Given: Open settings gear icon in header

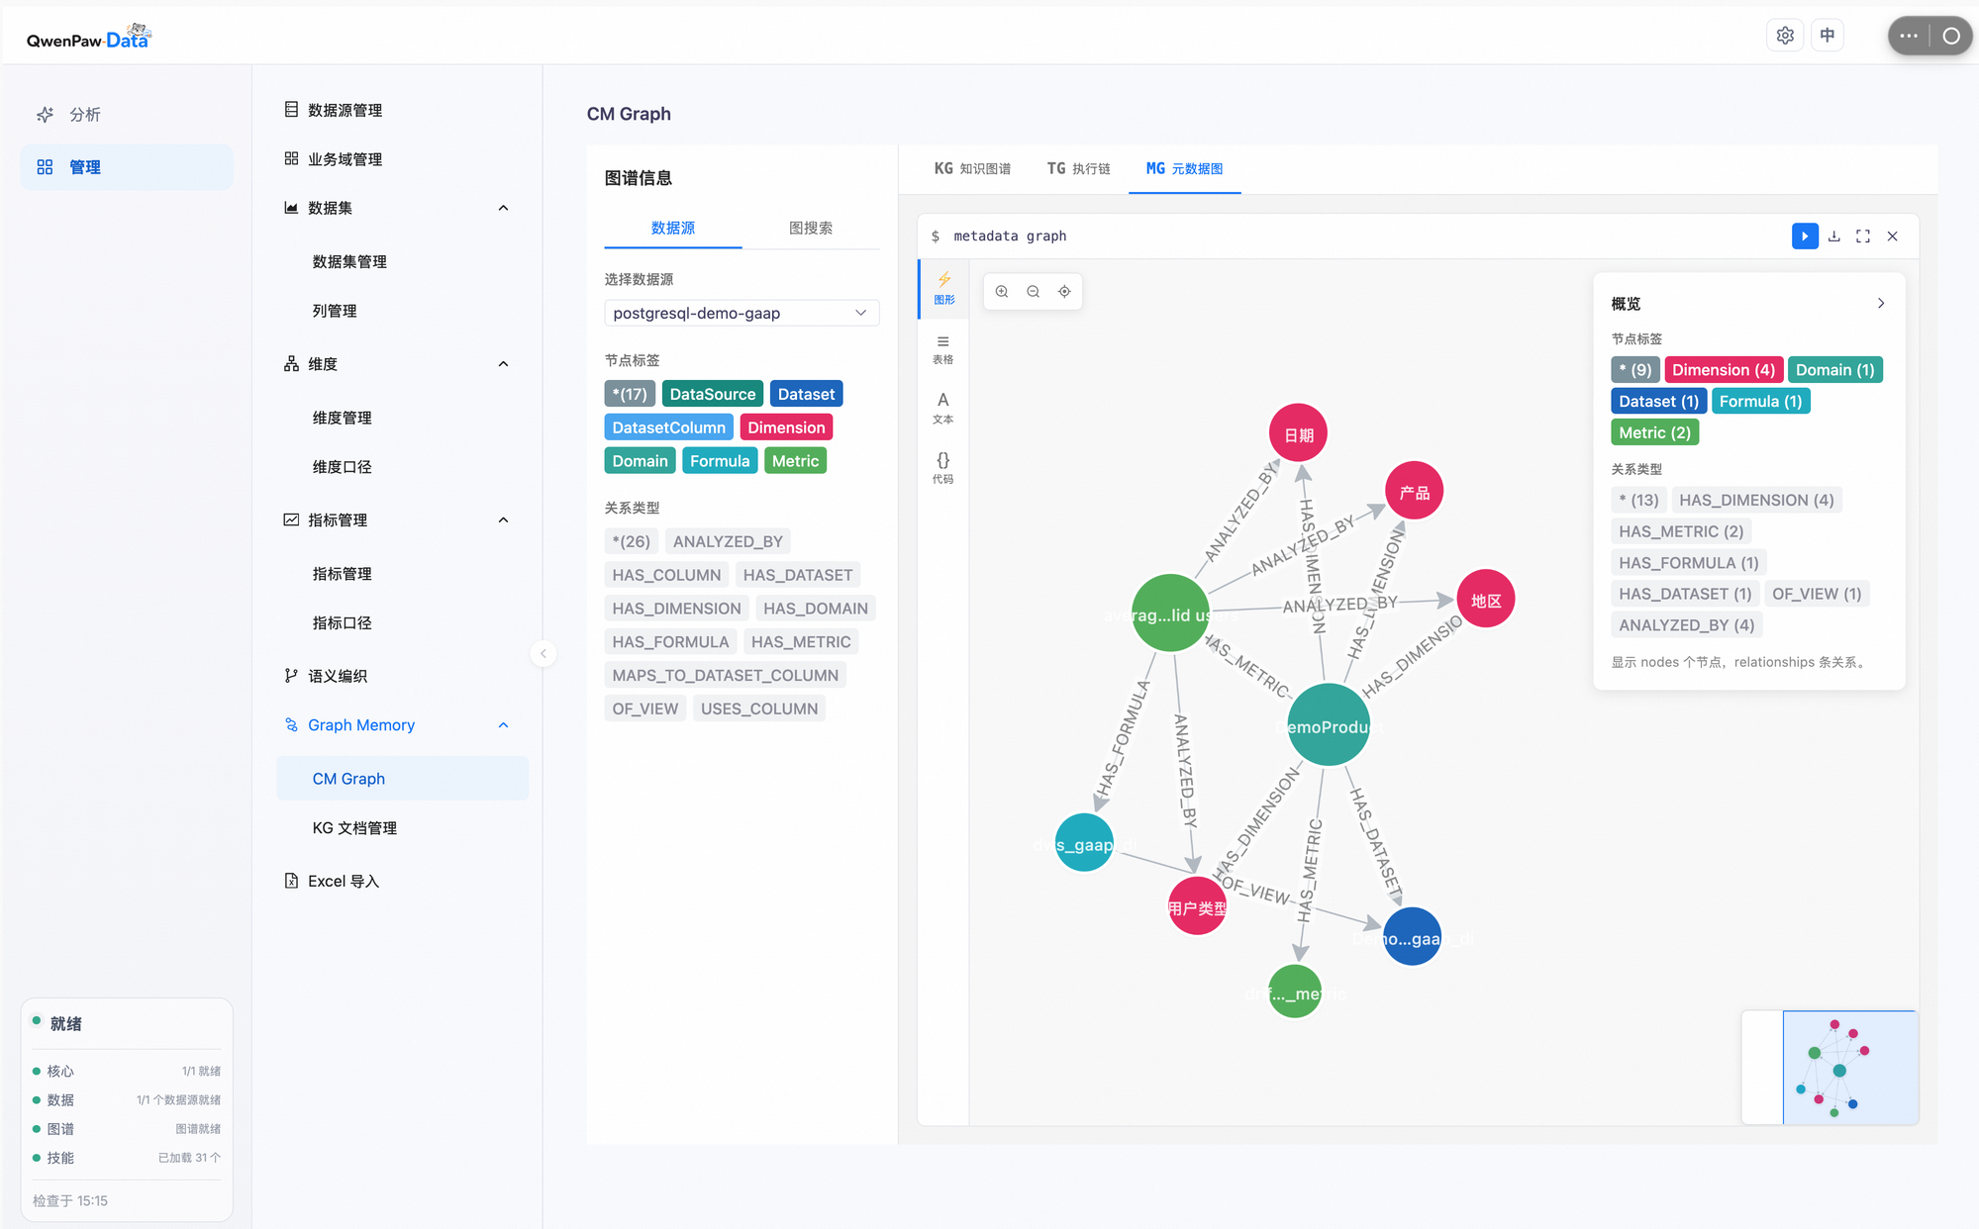Looking at the screenshot, I should tap(1785, 36).
